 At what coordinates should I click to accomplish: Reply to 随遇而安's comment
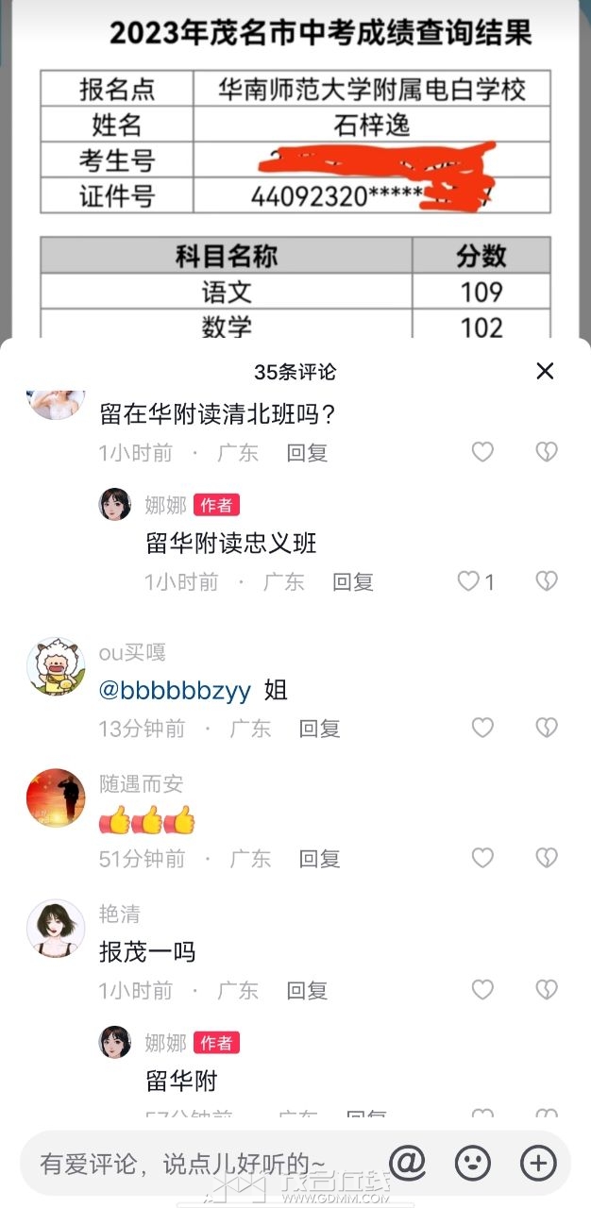319,859
